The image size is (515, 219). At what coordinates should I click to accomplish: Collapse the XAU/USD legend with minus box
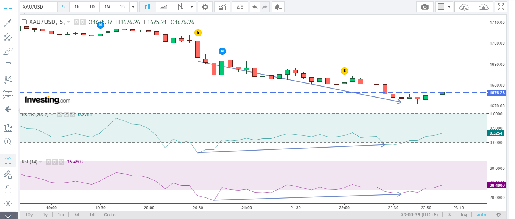coord(25,22)
